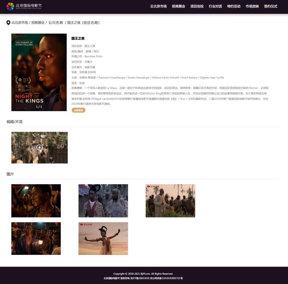Screen dimensions: 288x284
Task: Click the Beijing International Film Festival logo
Action: (x=24, y=6)
